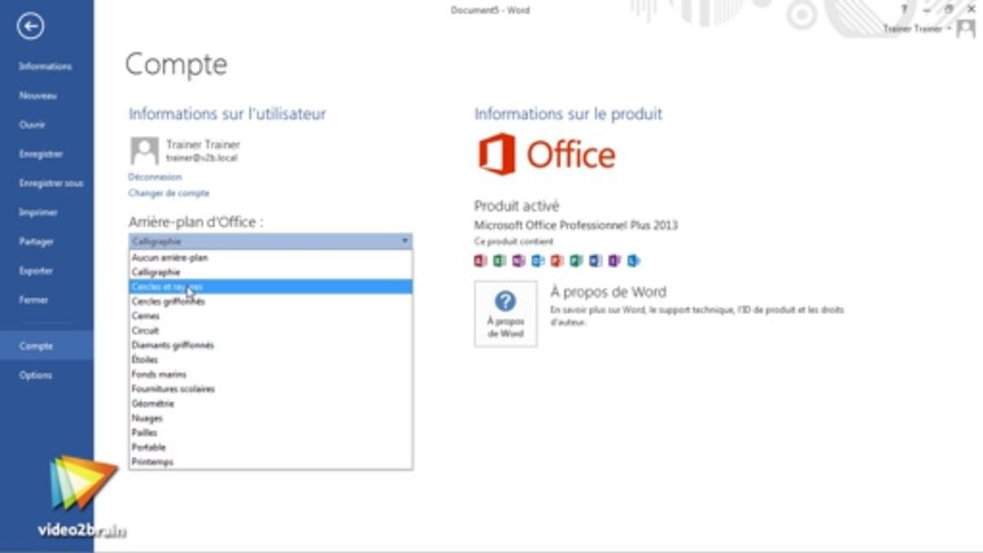Collapse the Arrière-plan d'Office dropdown arrow
This screenshot has width=983, height=553.
click(x=405, y=241)
